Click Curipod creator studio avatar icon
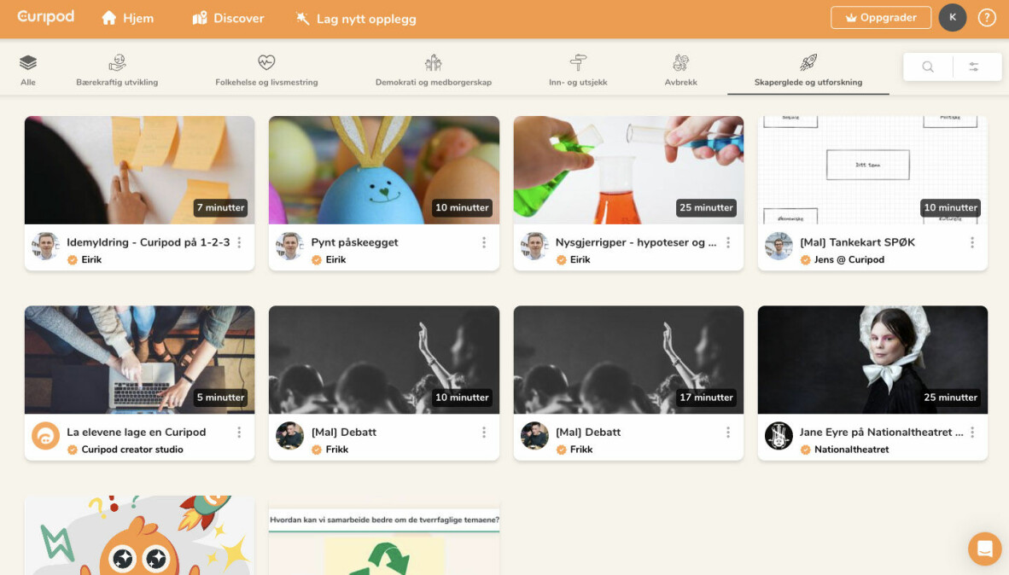The height and width of the screenshot is (575, 1009). pos(46,436)
